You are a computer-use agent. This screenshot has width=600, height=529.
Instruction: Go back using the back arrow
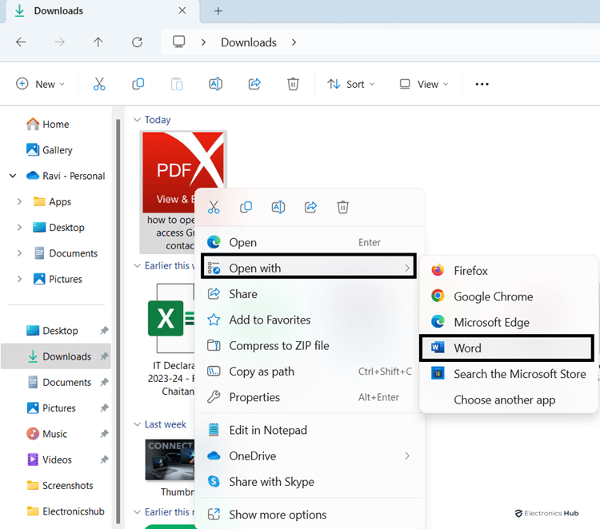click(x=21, y=42)
